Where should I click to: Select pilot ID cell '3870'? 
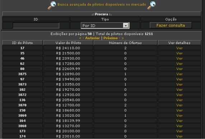pos(22,105)
